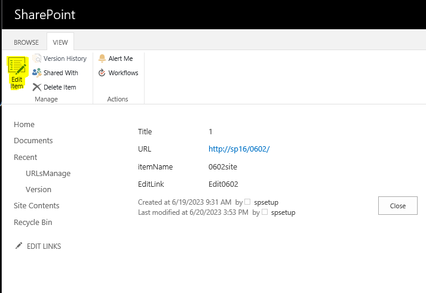Viewport: 426px width, 293px height.
Task: Click the Shared With people icon
Action: tap(36, 73)
